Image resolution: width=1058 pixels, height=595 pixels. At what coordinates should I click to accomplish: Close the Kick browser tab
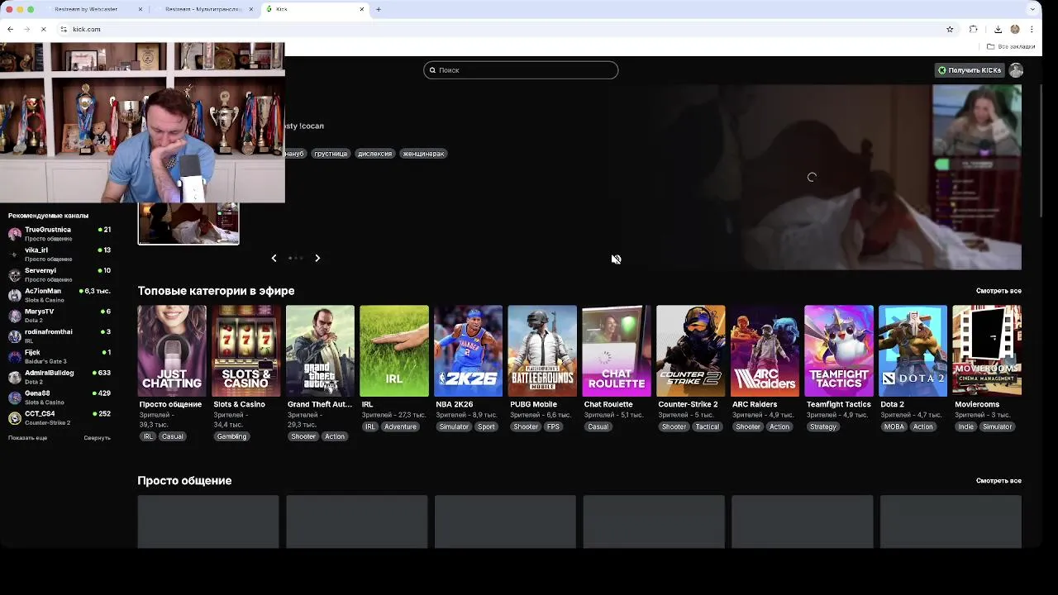click(361, 9)
